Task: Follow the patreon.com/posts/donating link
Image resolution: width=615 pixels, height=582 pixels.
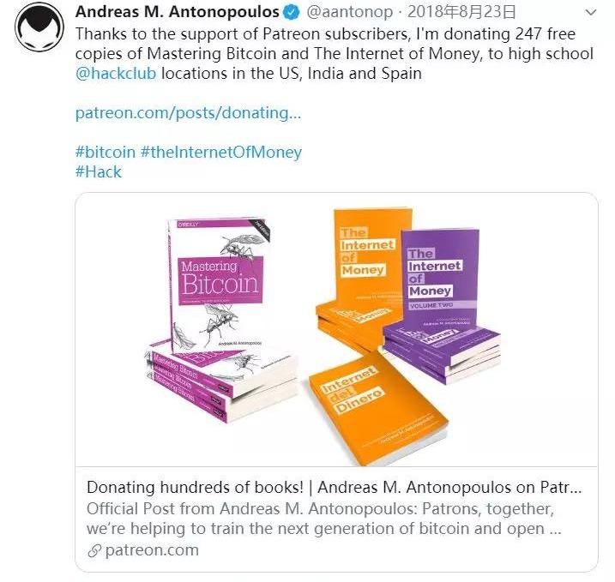Action: coord(188,113)
